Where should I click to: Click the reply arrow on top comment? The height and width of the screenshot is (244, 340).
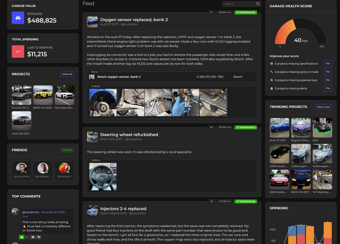39,237
